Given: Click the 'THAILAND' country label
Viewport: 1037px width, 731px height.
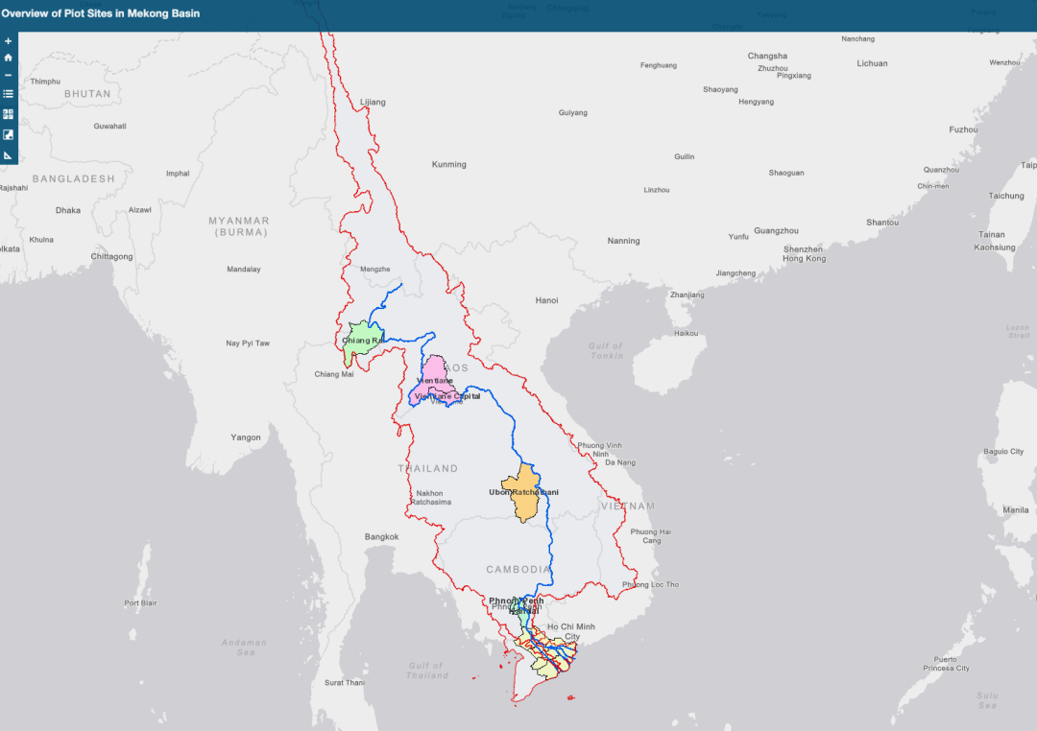Looking at the screenshot, I should [x=428, y=468].
